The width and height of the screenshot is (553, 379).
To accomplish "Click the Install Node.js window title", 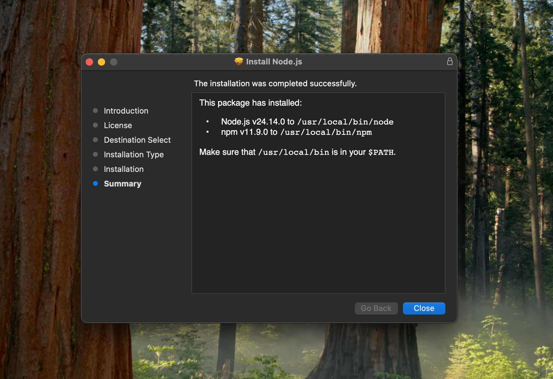I will (x=274, y=62).
